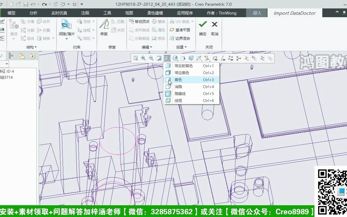Screen dimensions: 347x217
Task: Click the 确定 confirm button
Action: click(202, 27)
